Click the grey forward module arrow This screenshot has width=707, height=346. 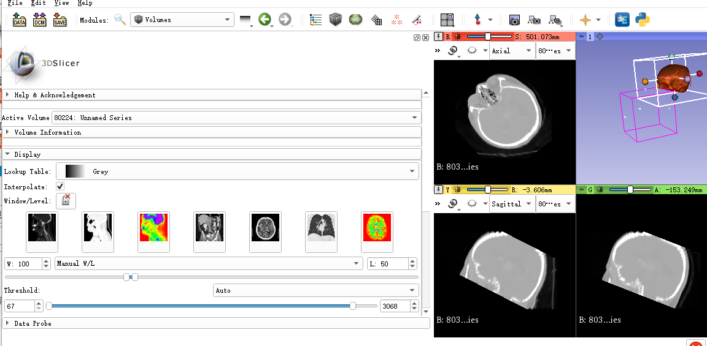285,20
